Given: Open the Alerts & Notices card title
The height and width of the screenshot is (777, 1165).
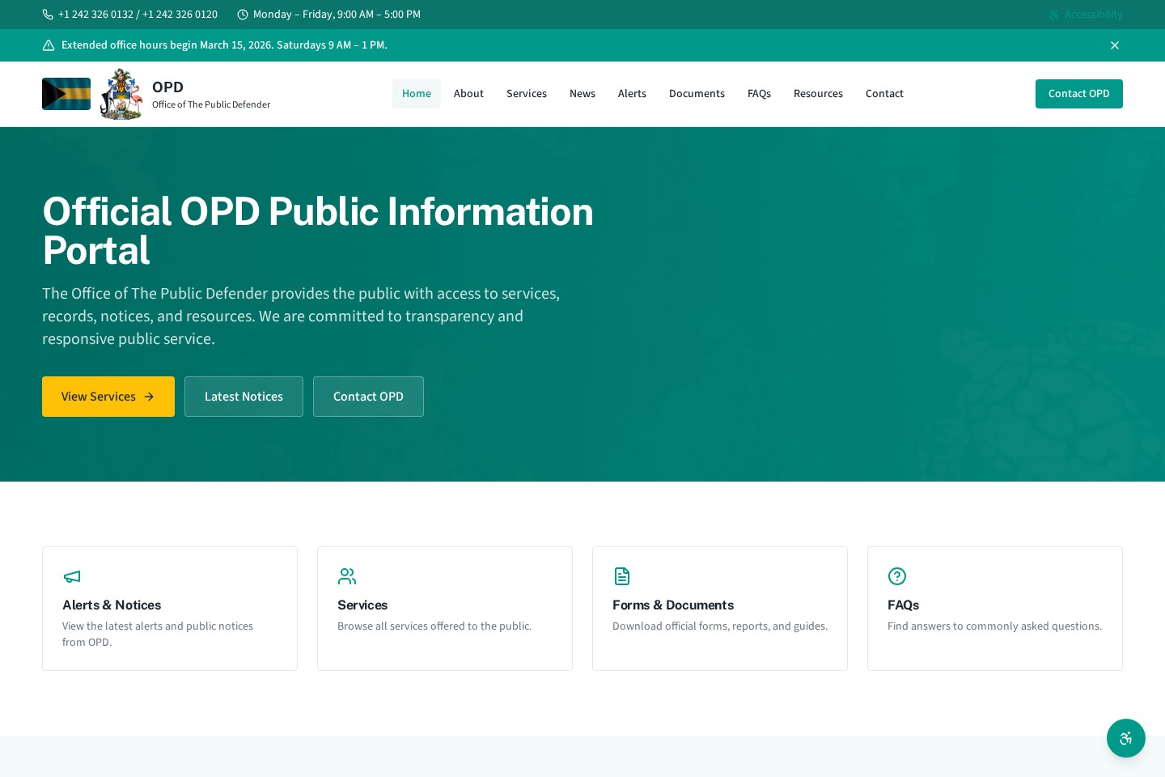Looking at the screenshot, I should click(112, 605).
